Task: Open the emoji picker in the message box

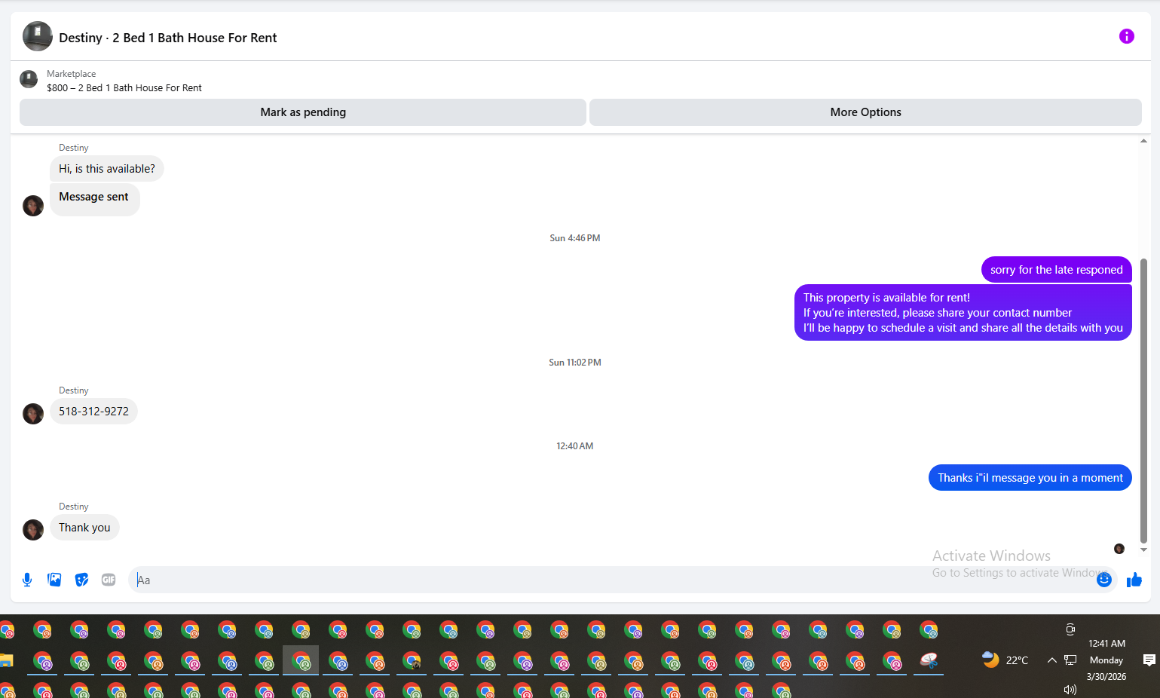Action: click(1104, 580)
